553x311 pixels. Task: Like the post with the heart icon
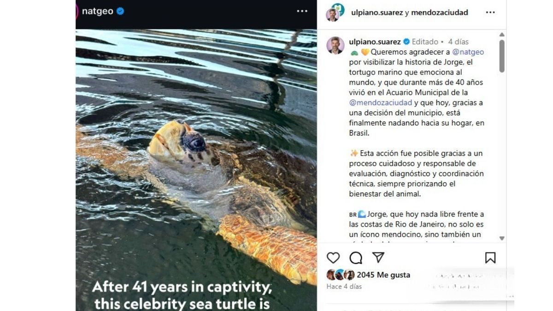click(333, 258)
